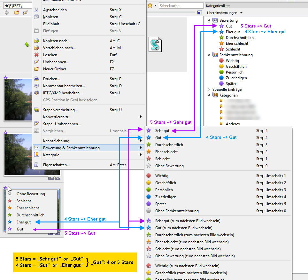Collapse the Farbkennzeichnung tree node

pyautogui.click(x=209, y=55)
